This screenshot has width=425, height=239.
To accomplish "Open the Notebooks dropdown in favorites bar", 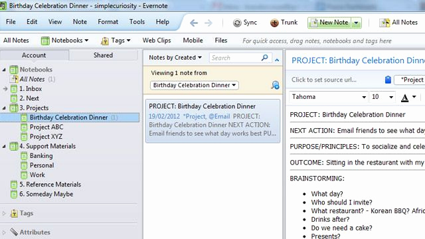I will tap(65, 40).
